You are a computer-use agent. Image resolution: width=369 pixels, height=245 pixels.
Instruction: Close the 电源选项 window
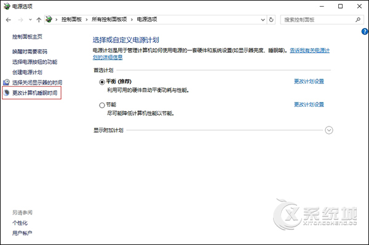[x=359, y=6]
